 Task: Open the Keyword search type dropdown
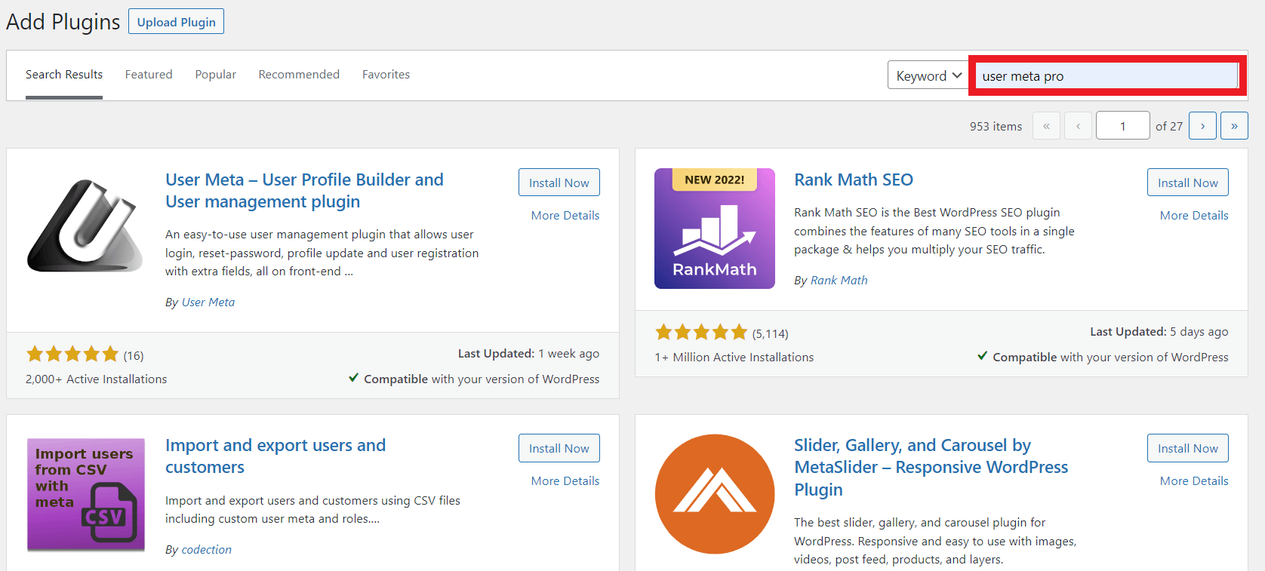click(928, 75)
